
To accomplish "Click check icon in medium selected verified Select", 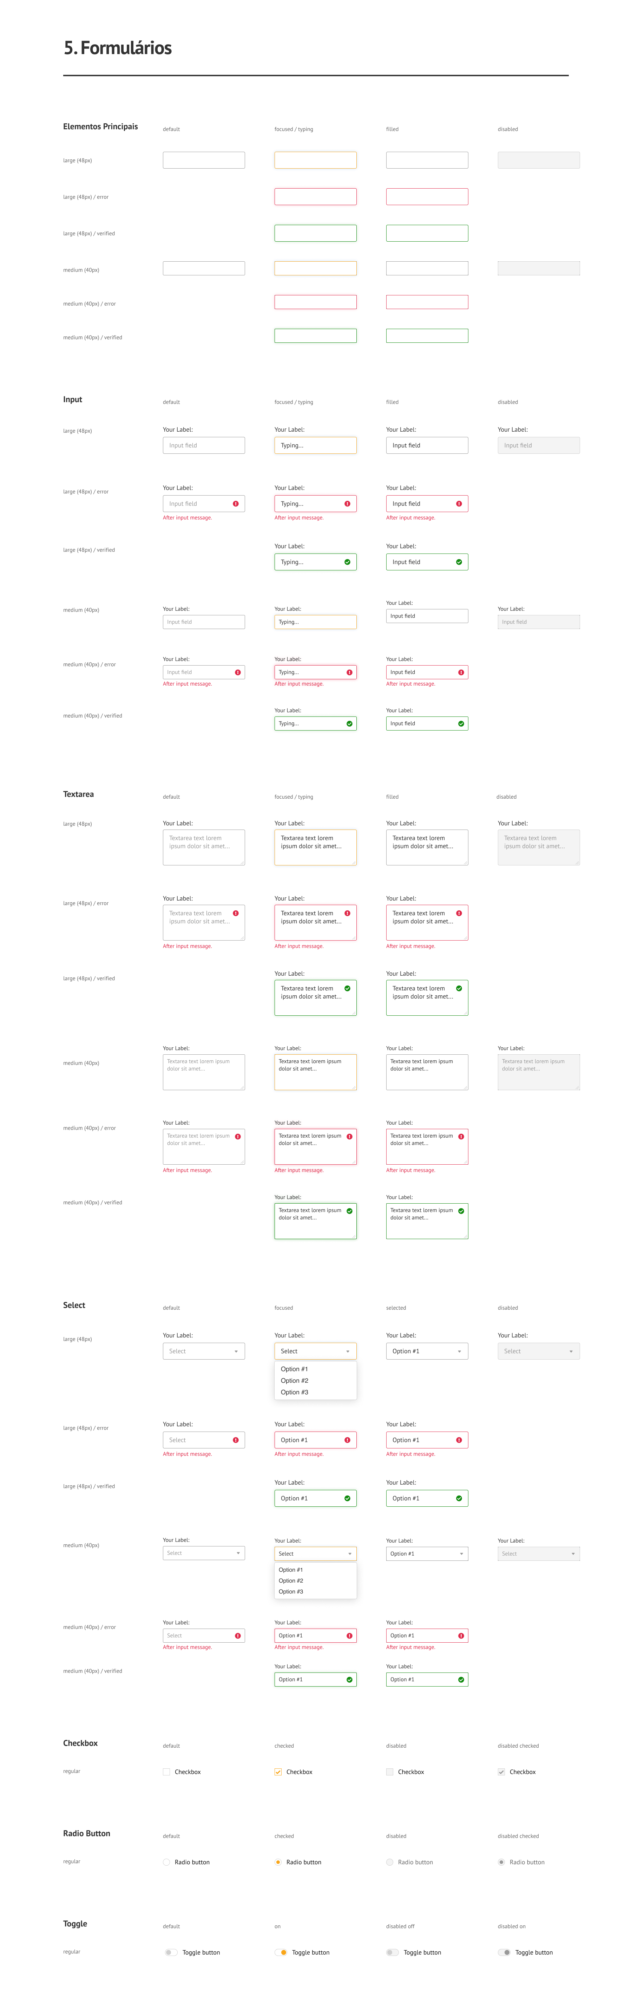I will point(461,1680).
